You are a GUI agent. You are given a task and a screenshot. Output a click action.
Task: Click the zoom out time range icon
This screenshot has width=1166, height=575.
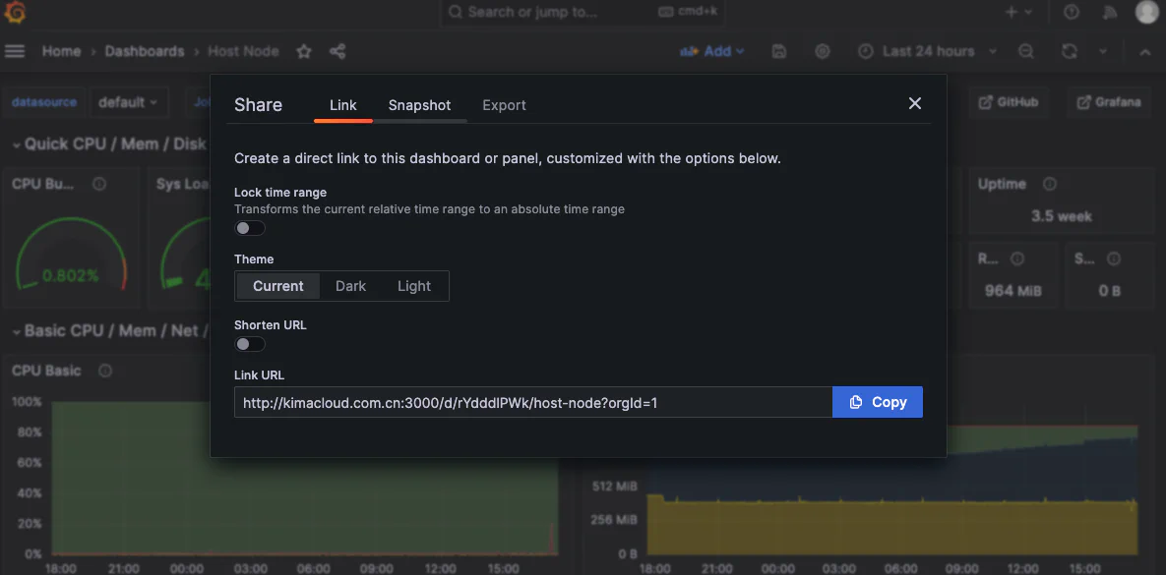[1026, 51]
